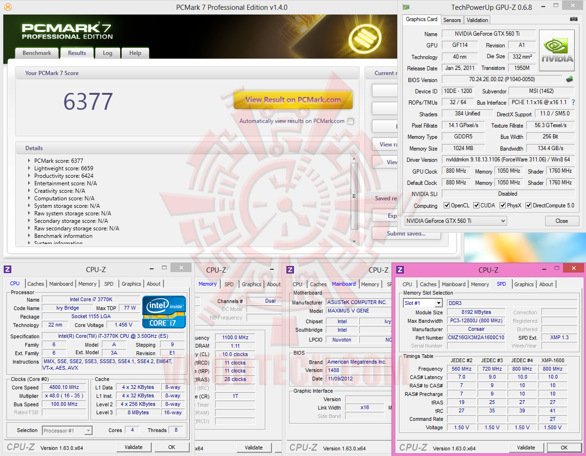
Task: Click CPU-Z icon of the pink SPD window
Action: [x=400, y=270]
